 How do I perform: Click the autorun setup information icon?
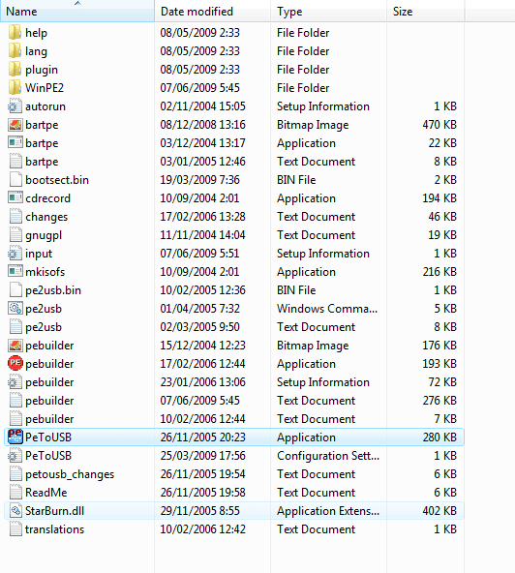pos(15,106)
